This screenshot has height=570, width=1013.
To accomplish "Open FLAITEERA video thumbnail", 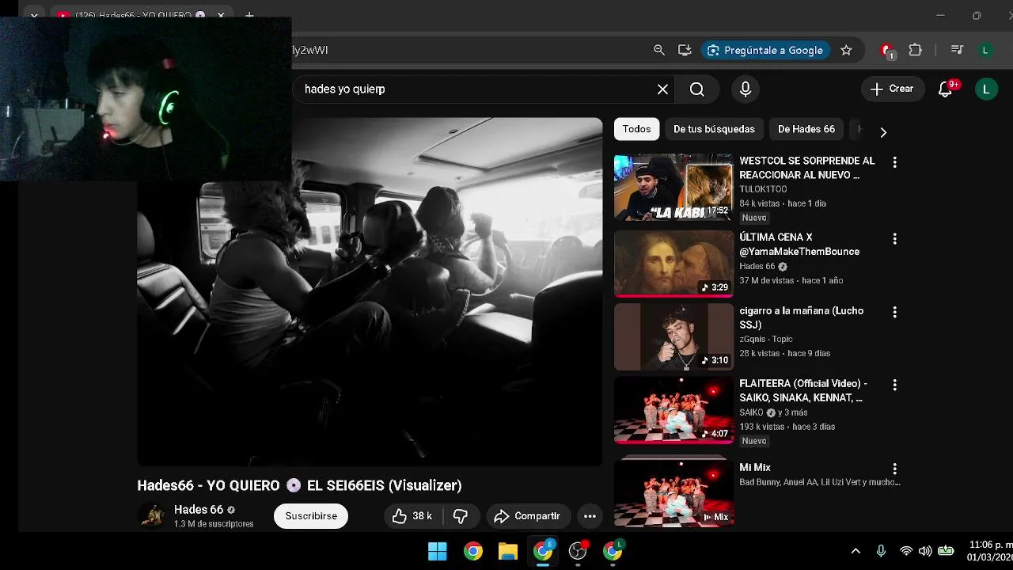I will pyautogui.click(x=673, y=411).
